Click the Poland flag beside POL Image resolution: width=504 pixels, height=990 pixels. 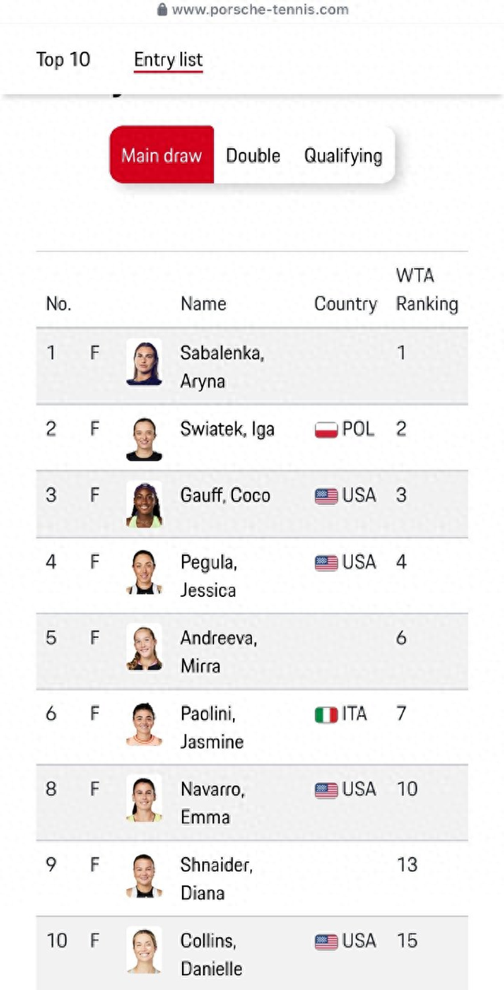(x=326, y=430)
